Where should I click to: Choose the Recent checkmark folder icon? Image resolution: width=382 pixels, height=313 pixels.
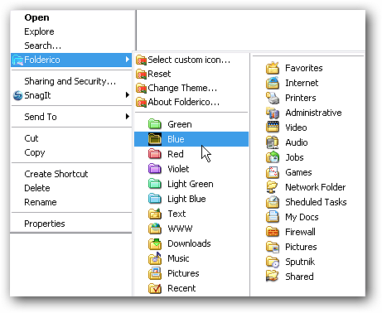(x=155, y=288)
